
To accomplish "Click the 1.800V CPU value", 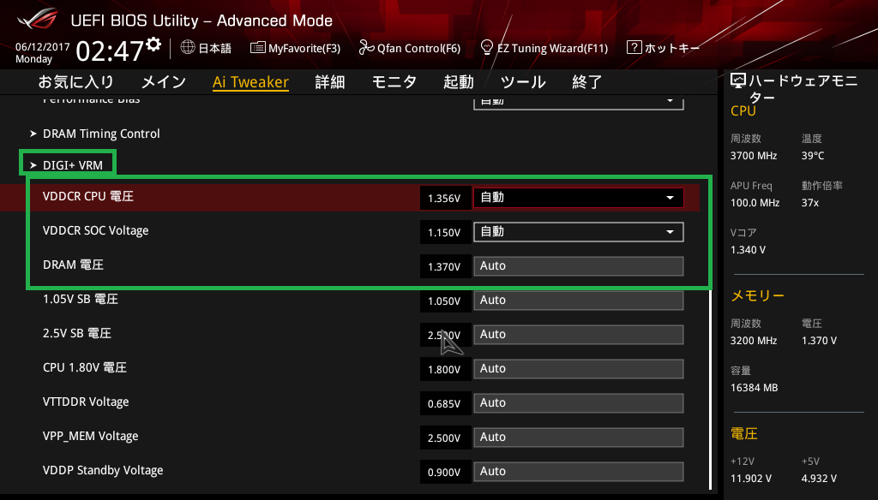I will [x=445, y=370].
